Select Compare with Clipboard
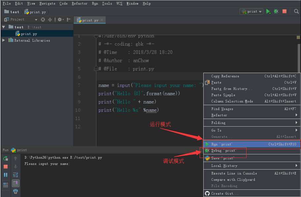 252,179
